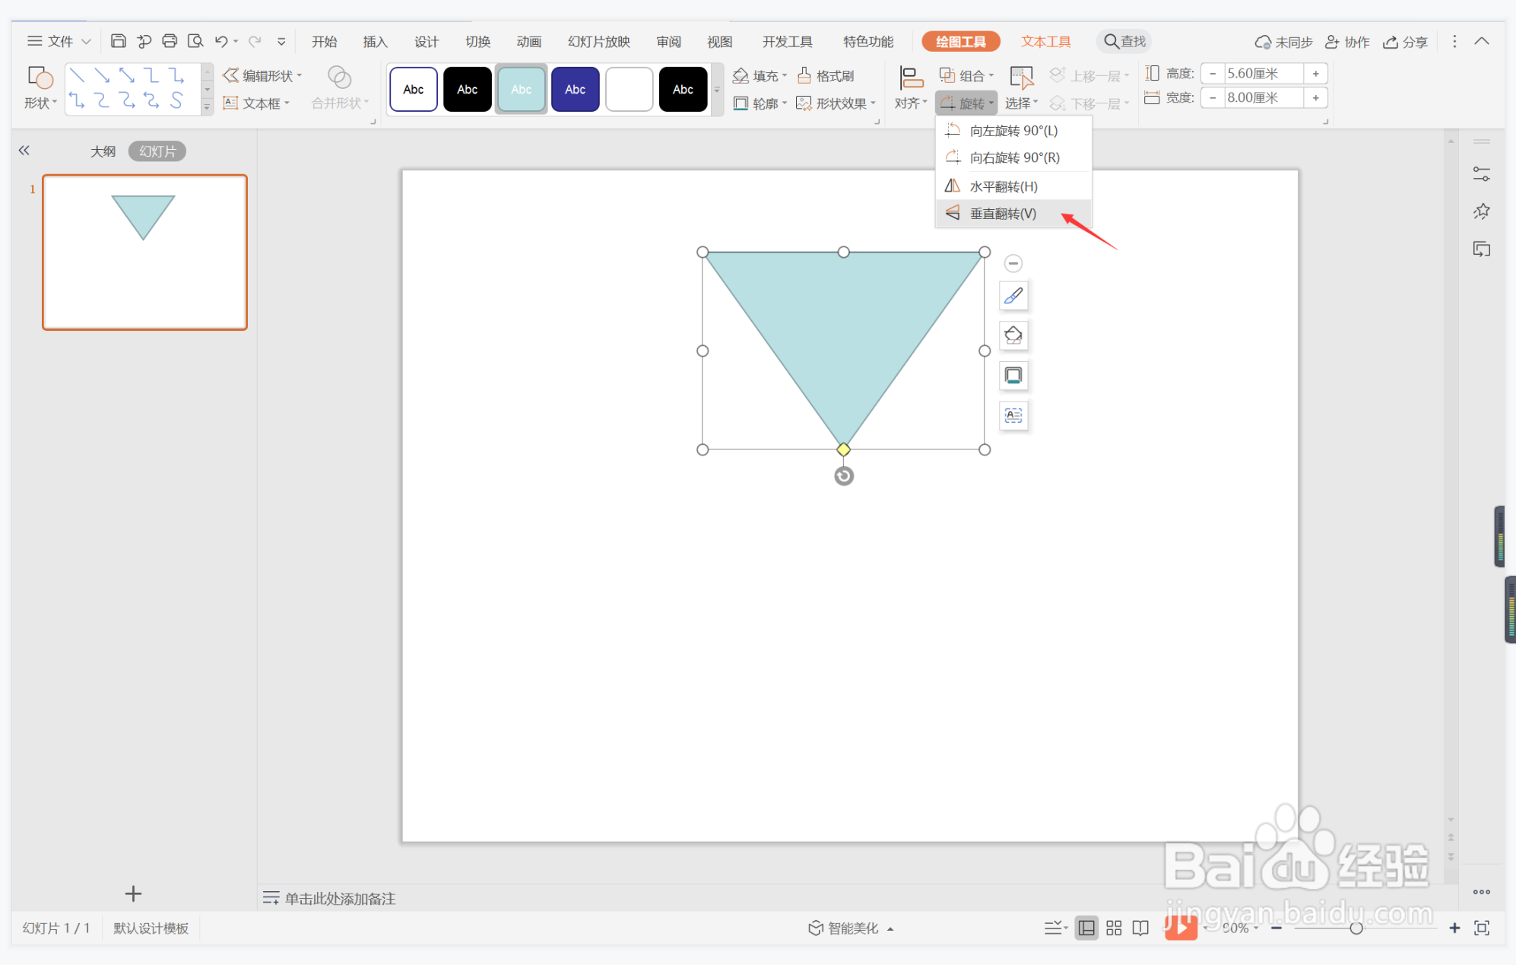Image resolution: width=1516 pixels, height=965 pixels.
Task: Switch to slide sorter (grid) view
Action: [1114, 928]
